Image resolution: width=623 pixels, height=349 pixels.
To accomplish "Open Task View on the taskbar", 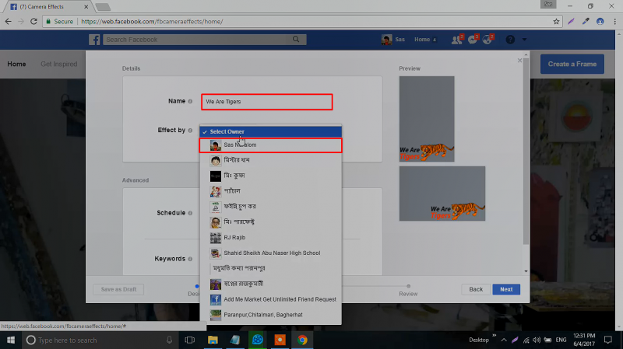I will click(x=190, y=340).
